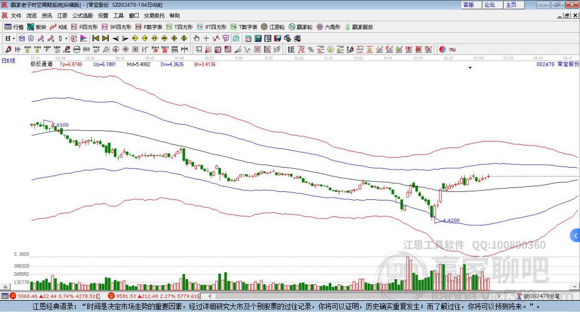
Task: Click the calculator icon in toolbar
Action: pos(258,39)
